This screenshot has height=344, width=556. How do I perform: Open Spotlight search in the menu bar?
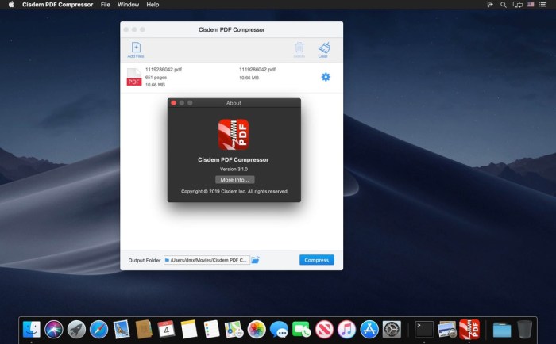[x=504, y=5]
